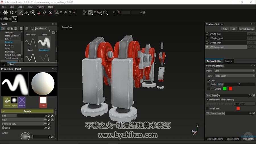Select the Eraser tool
This screenshot has height=144, width=256.
point(26,13)
